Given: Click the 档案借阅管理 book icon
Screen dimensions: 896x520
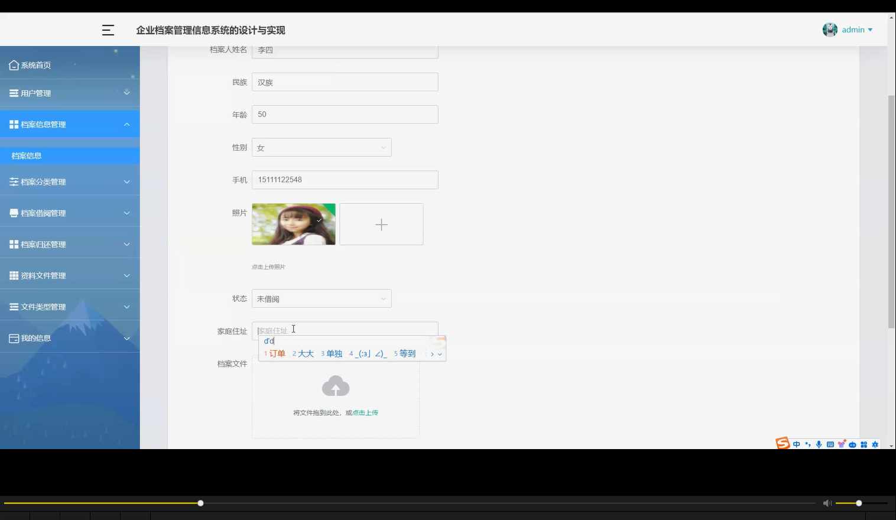Looking at the screenshot, I should point(13,213).
